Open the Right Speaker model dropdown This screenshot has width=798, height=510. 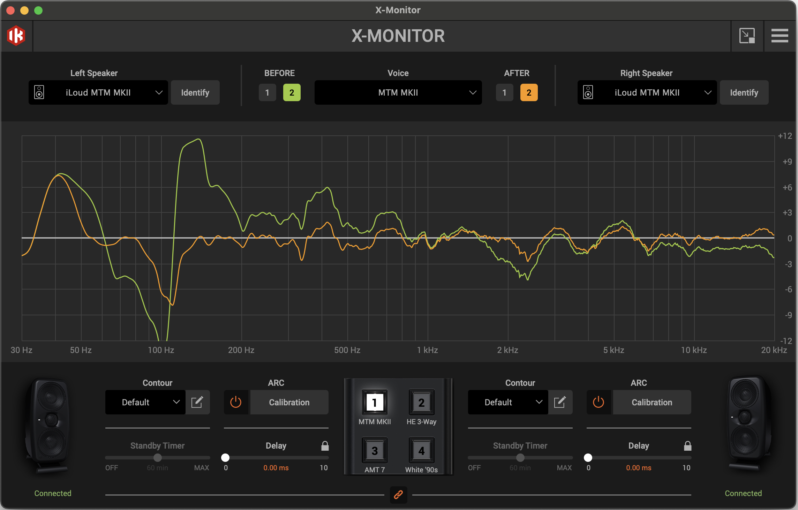[647, 92]
